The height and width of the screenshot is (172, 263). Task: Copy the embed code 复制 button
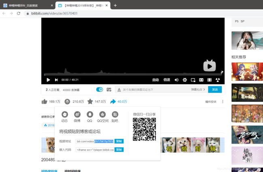click(x=119, y=150)
